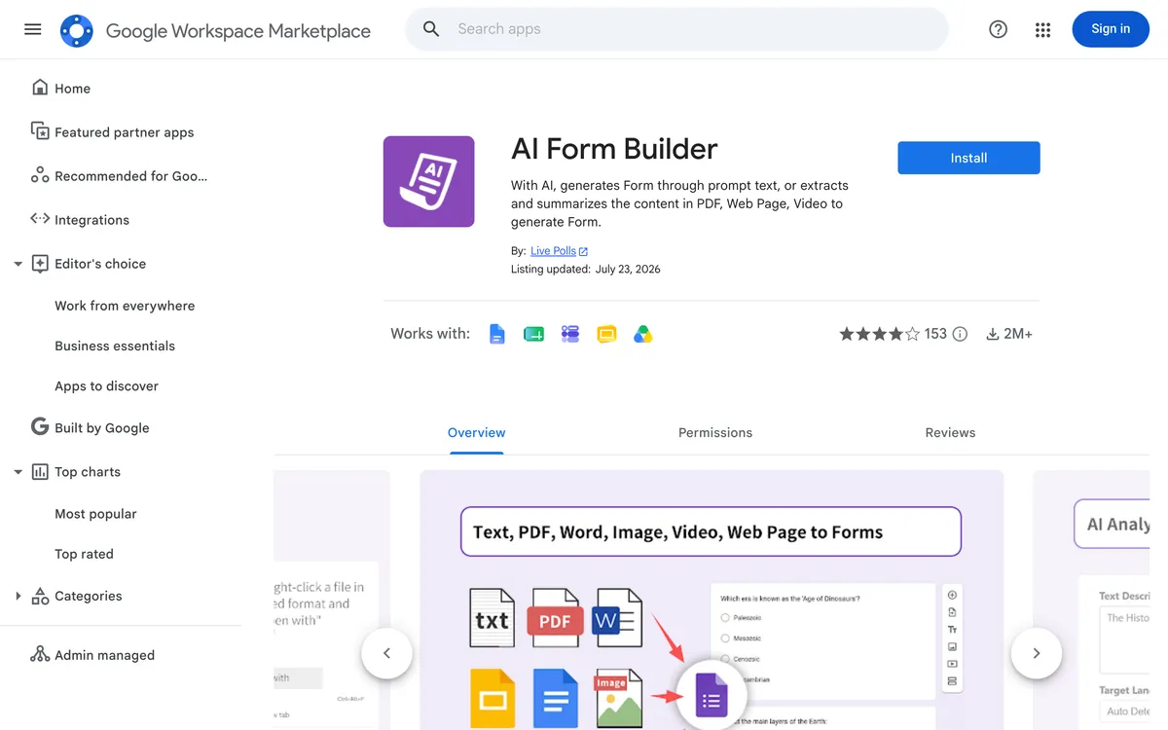The image size is (1168, 730).
Task: Click the Google Forms works-with icon
Action: 570,334
